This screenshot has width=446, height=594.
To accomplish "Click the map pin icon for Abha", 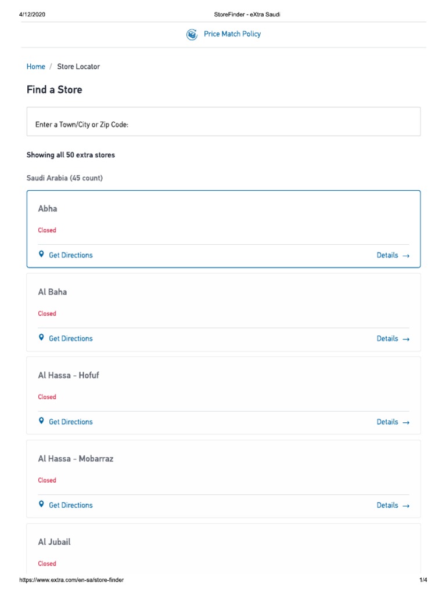I will tap(41, 255).
